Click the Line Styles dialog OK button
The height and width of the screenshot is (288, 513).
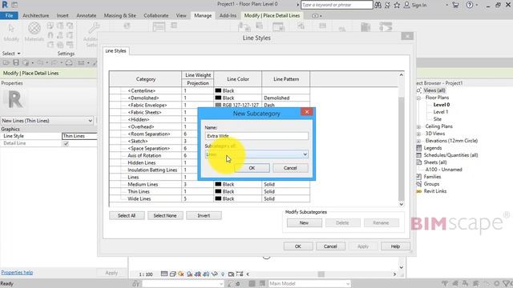coord(298,246)
